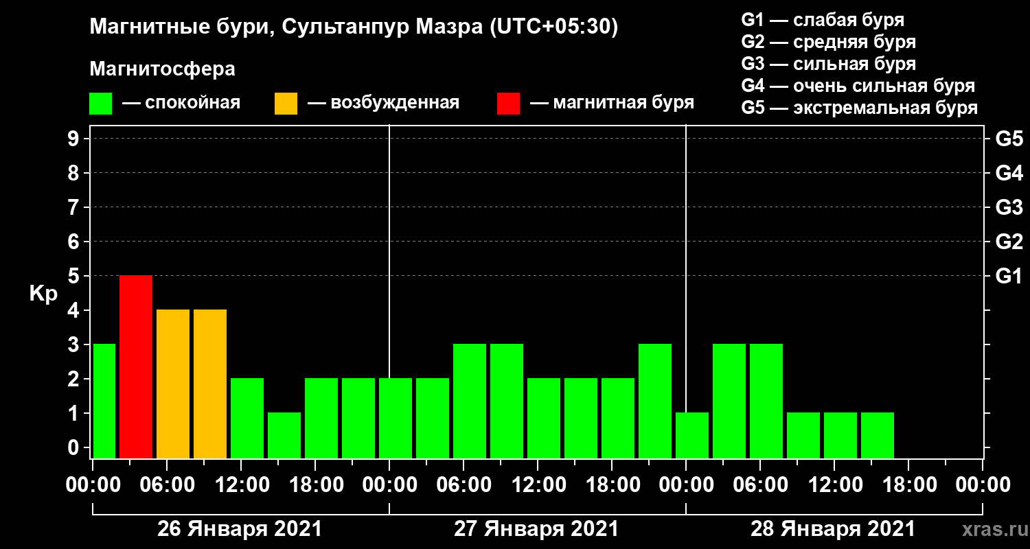
Task: Click the green 'спокойная' legend swatch
Action: (x=101, y=104)
